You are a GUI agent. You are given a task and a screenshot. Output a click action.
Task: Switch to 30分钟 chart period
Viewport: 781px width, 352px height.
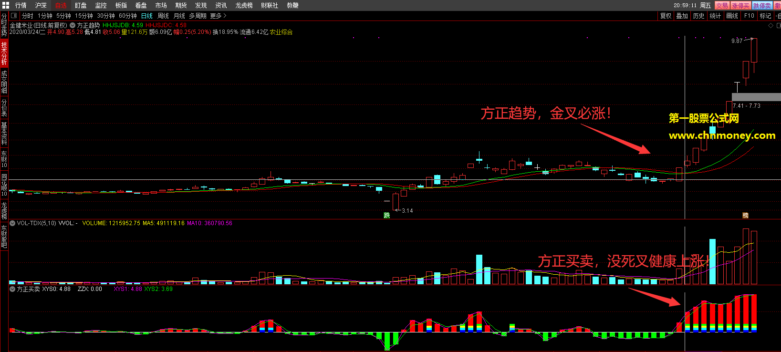pyautogui.click(x=106, y=16)
